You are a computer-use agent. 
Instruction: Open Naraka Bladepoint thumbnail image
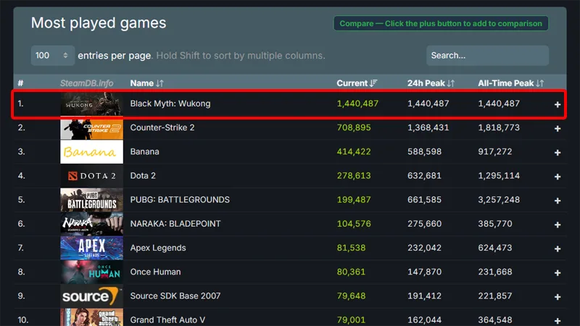pyautogui.click(x=92, y=224)
